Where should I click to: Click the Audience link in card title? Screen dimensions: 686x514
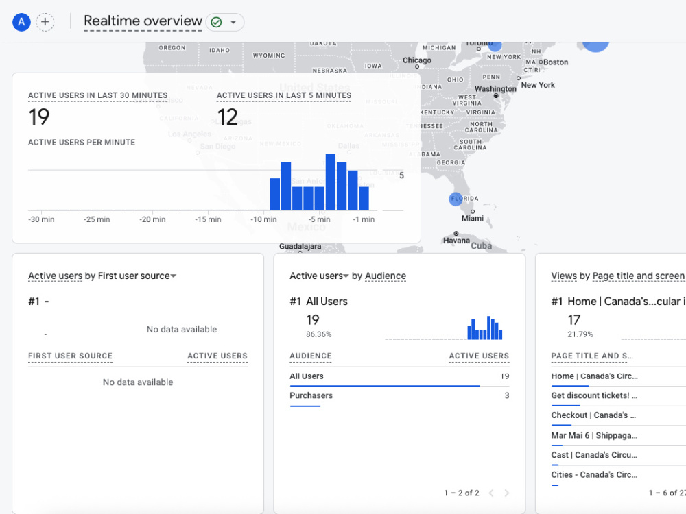[386, 276]
